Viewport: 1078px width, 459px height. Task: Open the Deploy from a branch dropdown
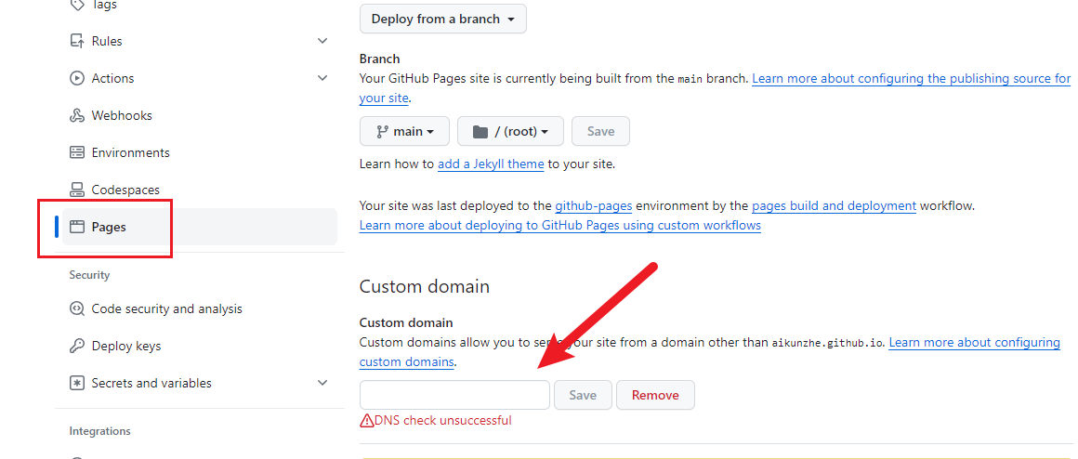(x=442, y=19)
